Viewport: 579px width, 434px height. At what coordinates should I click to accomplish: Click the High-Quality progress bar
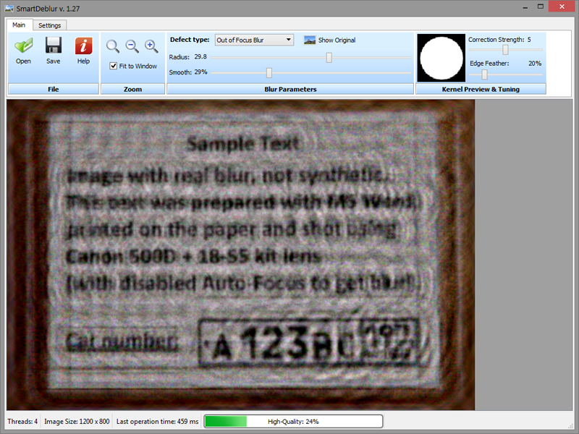293,421
